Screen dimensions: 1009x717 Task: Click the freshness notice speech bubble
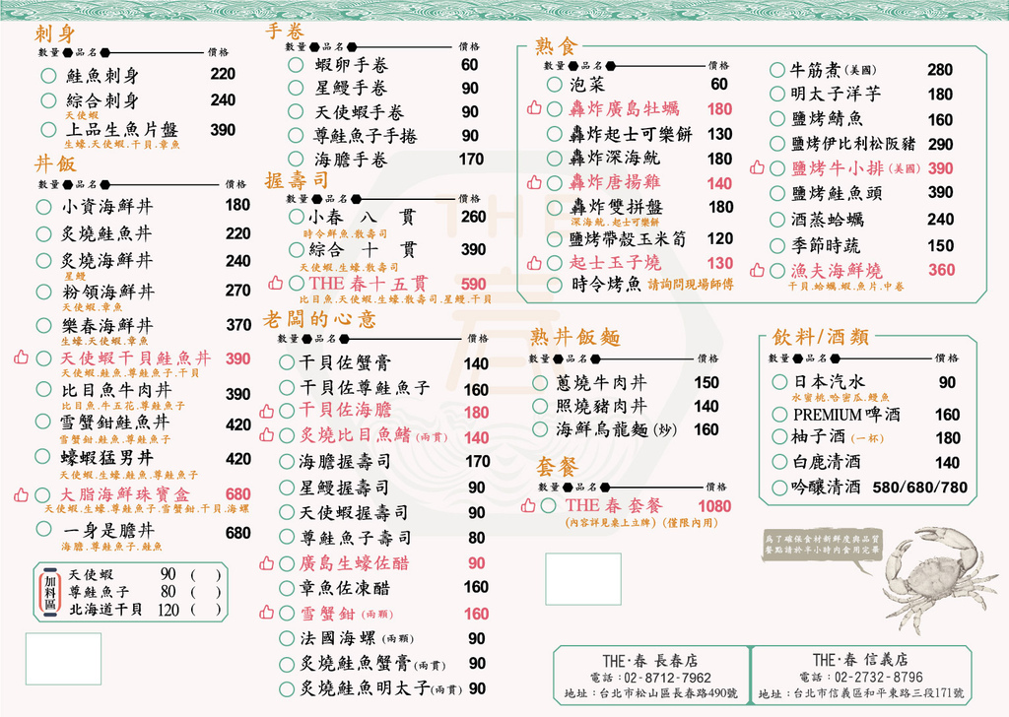pyautogui.click(x=821, y=551)
